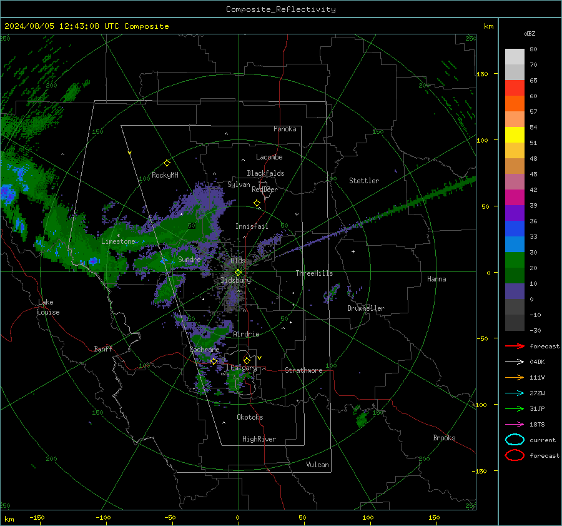The image size is (562, 526).
Task: Click the yellow diamond marker below RedDeer
Action: click(x=257, y=203)
